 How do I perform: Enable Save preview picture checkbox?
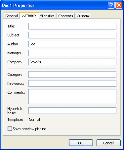coord(10,129)
